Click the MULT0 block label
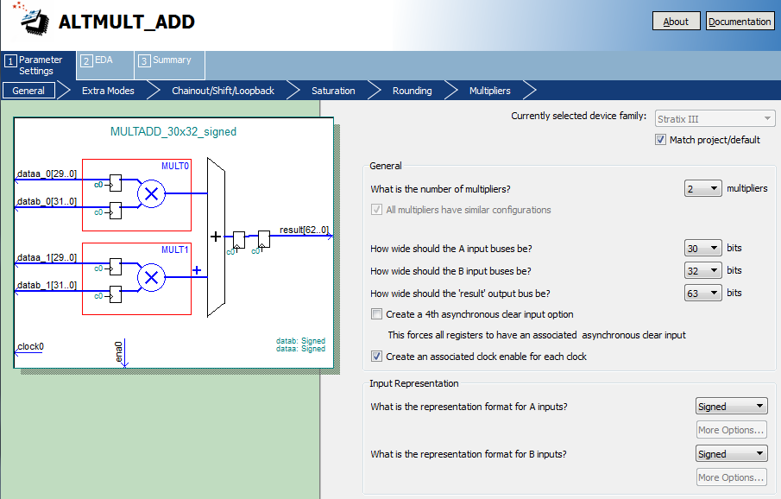Viewport: 781px width, 499px height. [175, 166]
